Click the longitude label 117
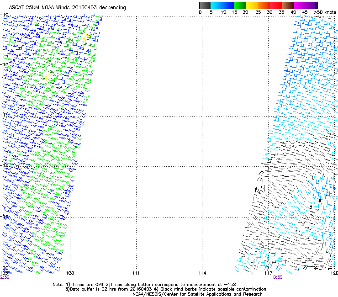Viewport: 338px width, 297px height. (x=269, y=273)
